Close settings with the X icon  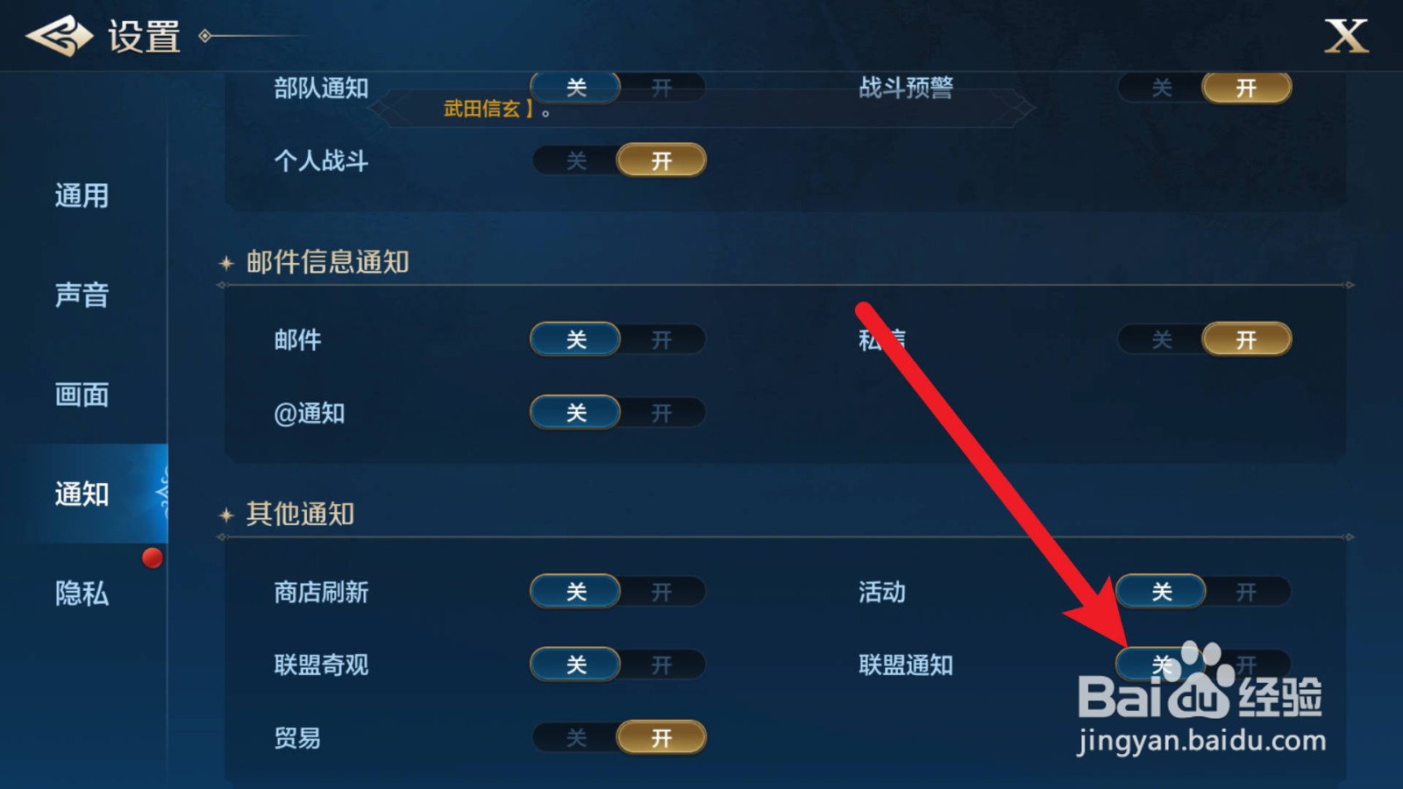tap(1346, 36)
